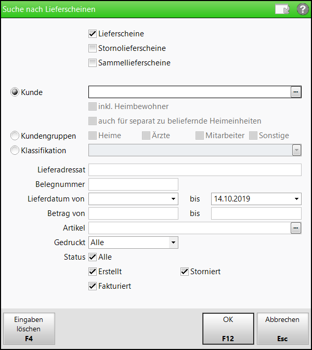Focus the Belegnummer input field
The height and width of the screenshot is (350, 312).
click(x=133, y=184)
